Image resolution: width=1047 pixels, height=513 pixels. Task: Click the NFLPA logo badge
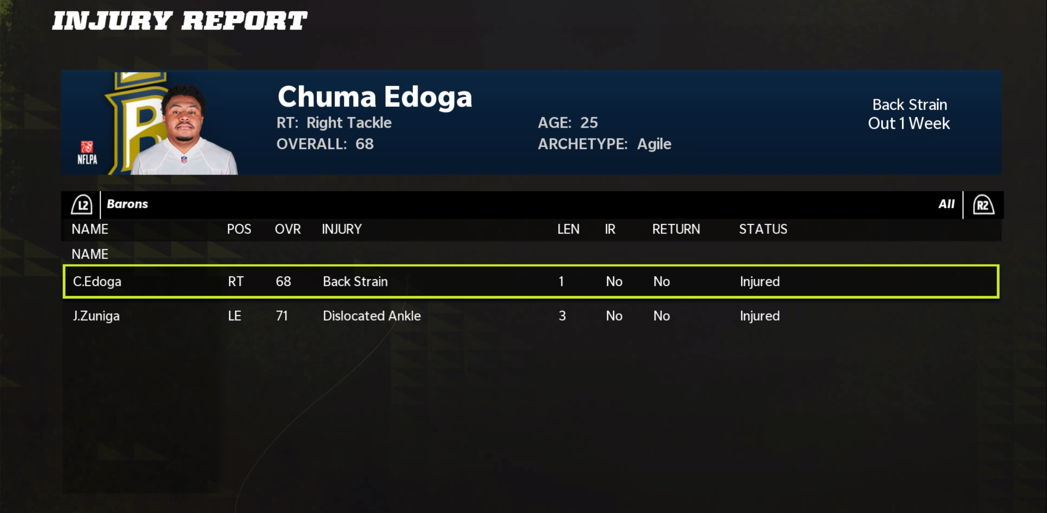tap(87, 152)
